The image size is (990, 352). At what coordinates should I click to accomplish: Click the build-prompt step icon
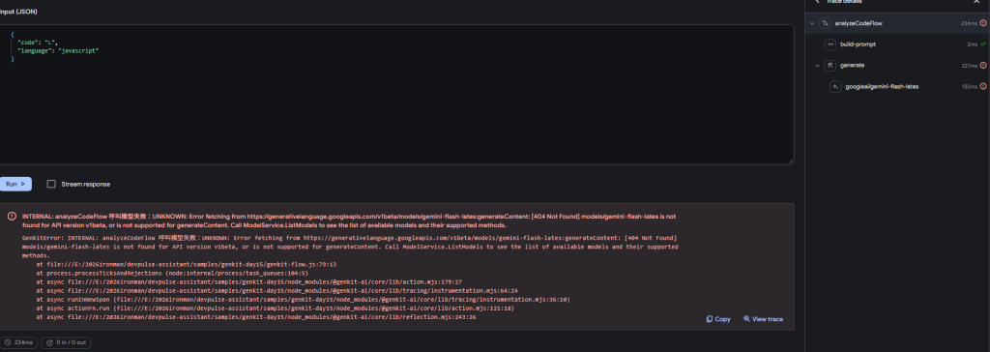[830, 44]
